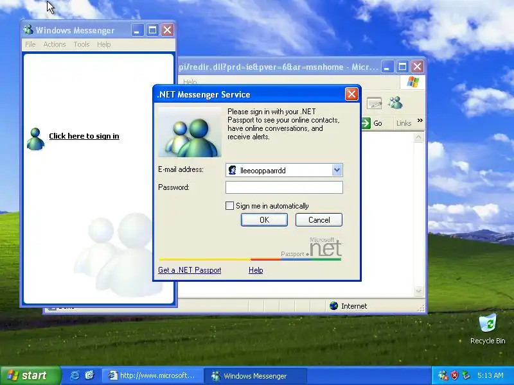Click the Click here to sign in link

(84, 136)
